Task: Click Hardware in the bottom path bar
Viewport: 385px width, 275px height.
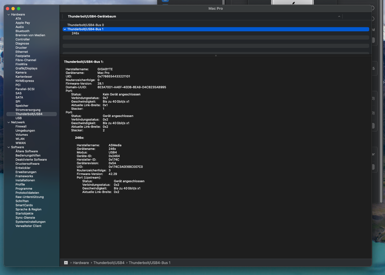Action: point(81,263)
